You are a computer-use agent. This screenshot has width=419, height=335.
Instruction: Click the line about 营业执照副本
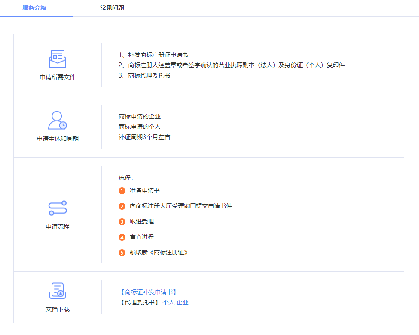click(232, 65)
